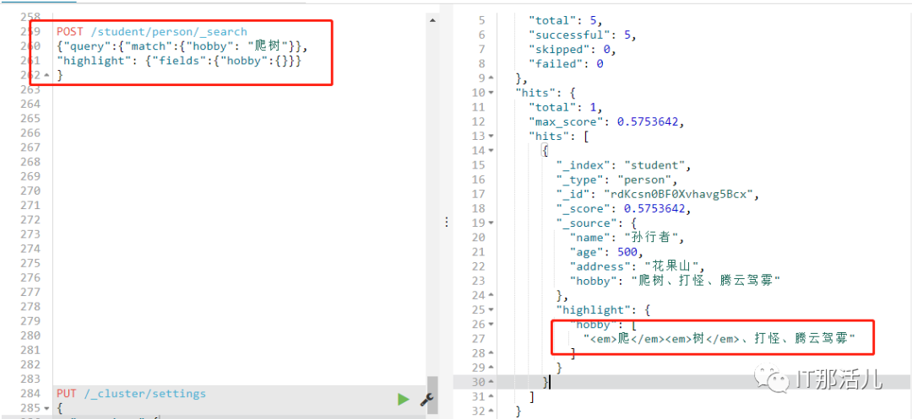Image resolution: width=912 pixels, height=419 pixels.
Task: Collapse "_source" block at response line 19
Action: (x=491, y=223)
